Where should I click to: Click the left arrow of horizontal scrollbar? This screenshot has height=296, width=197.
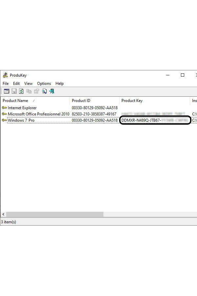click(x=3, y=214)
